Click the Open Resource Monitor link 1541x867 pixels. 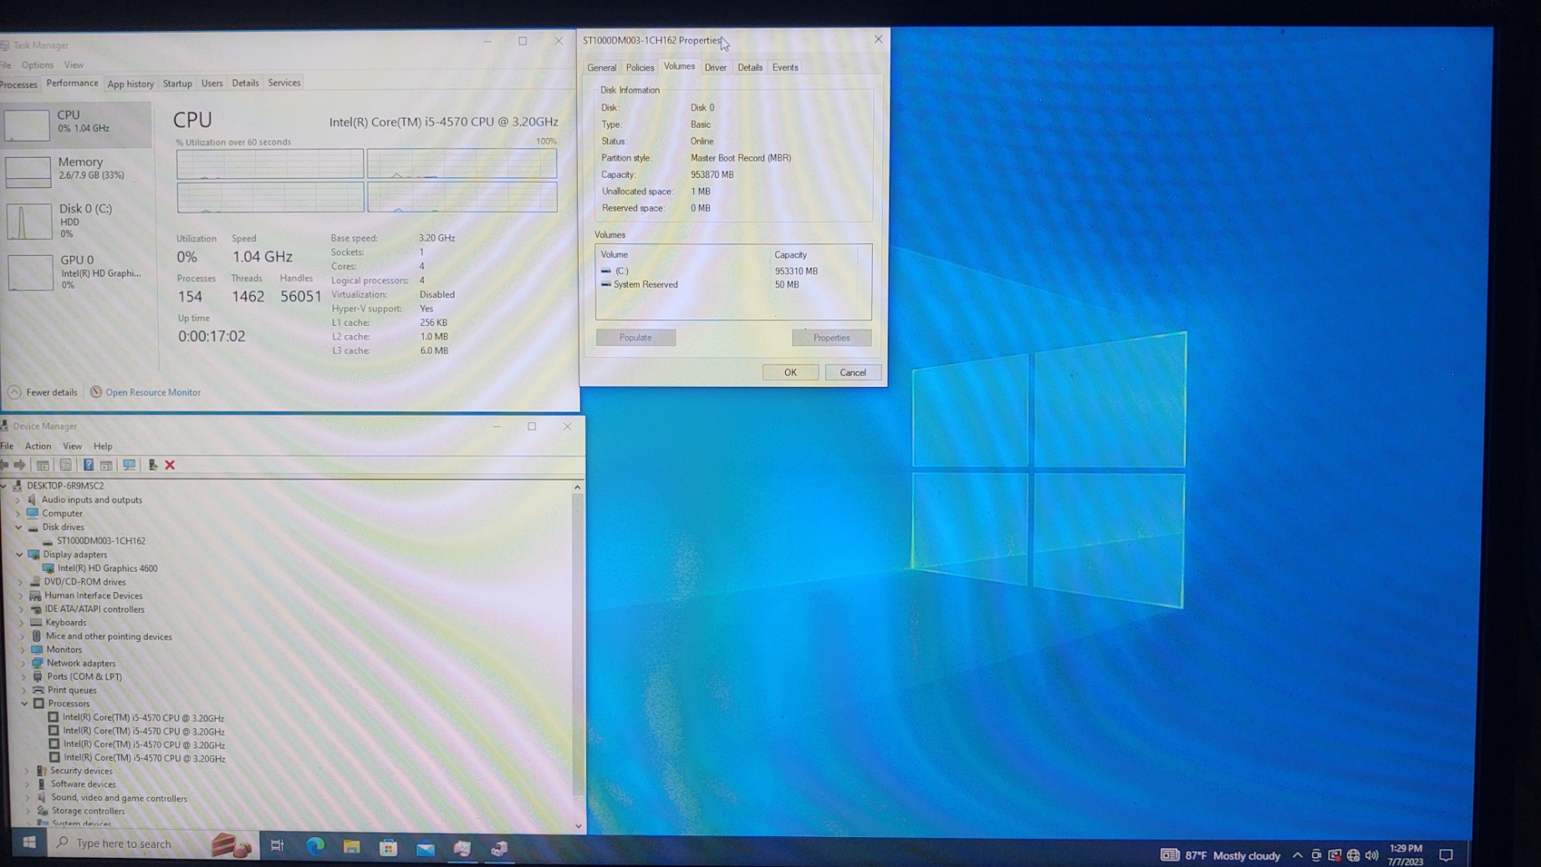point(152,392)
